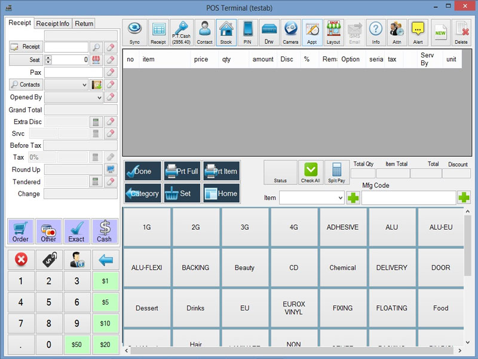Open the Appt appointment icon
Viewport: 478px width, 359px height.
[312, 32]
